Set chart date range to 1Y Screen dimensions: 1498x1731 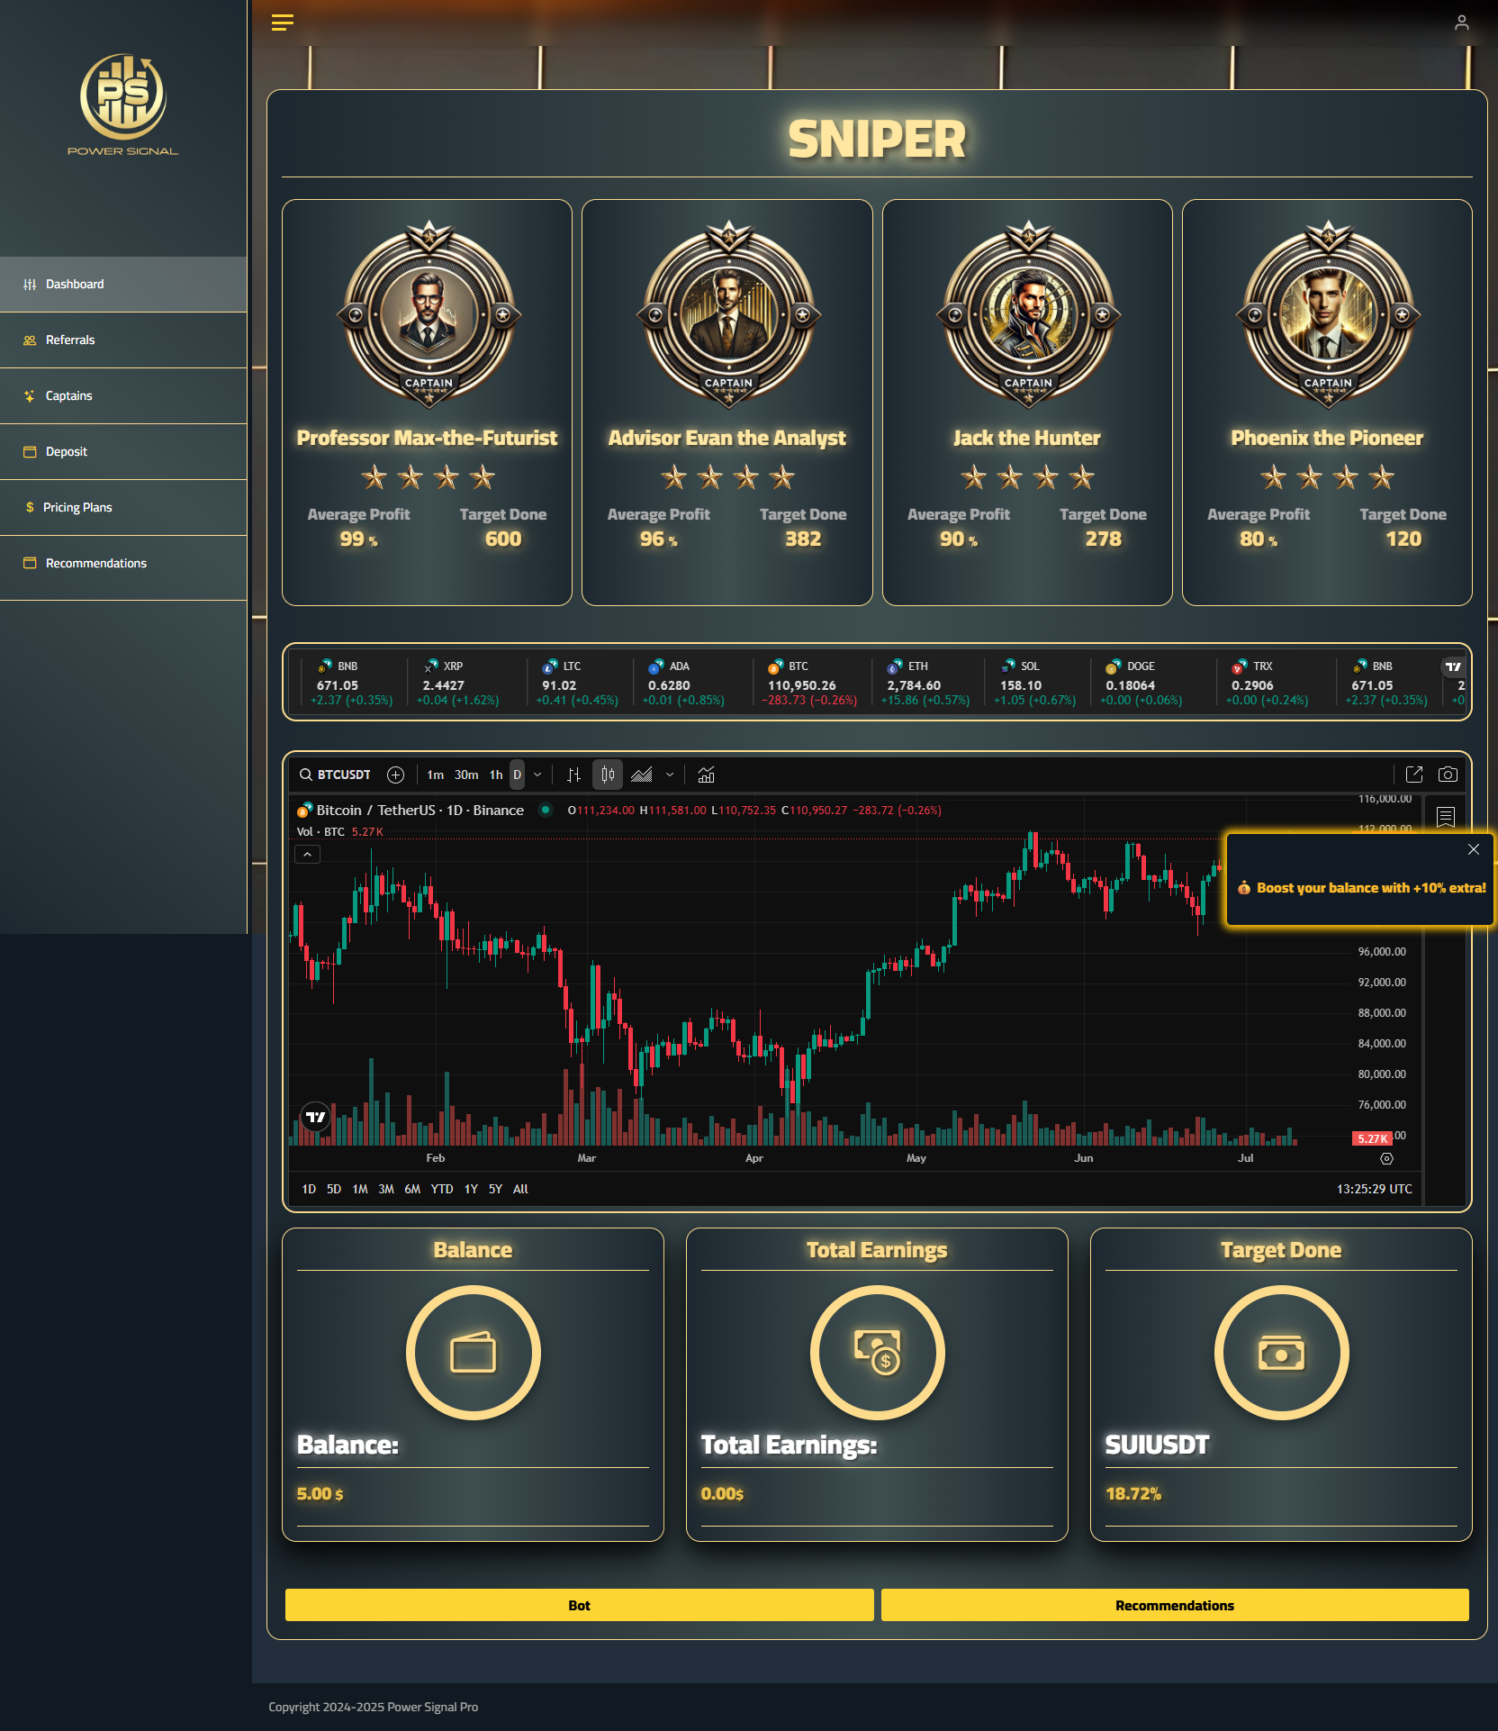471,1189
